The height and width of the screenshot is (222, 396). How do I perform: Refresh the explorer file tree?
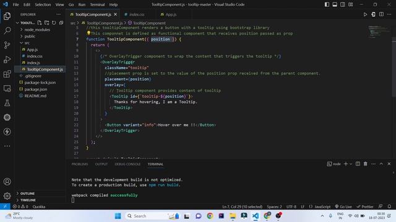(54, 23)
